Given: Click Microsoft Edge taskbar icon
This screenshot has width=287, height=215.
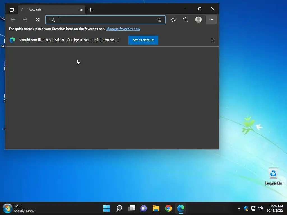Looking at the screenshot, I should click(x=181, y=208).
